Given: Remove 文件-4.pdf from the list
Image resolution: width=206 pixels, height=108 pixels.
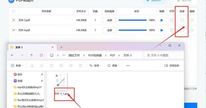Looking at the screenshot, I should coord(192,30).
